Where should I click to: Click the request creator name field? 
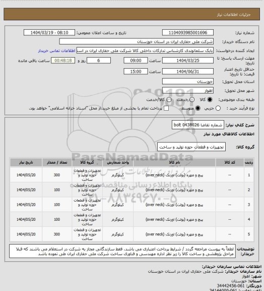coord(145,51)
